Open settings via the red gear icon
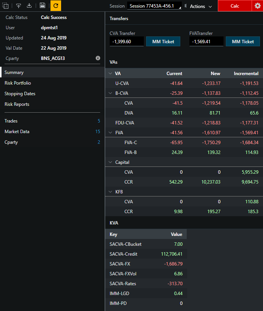 click(x=258, y=6)
